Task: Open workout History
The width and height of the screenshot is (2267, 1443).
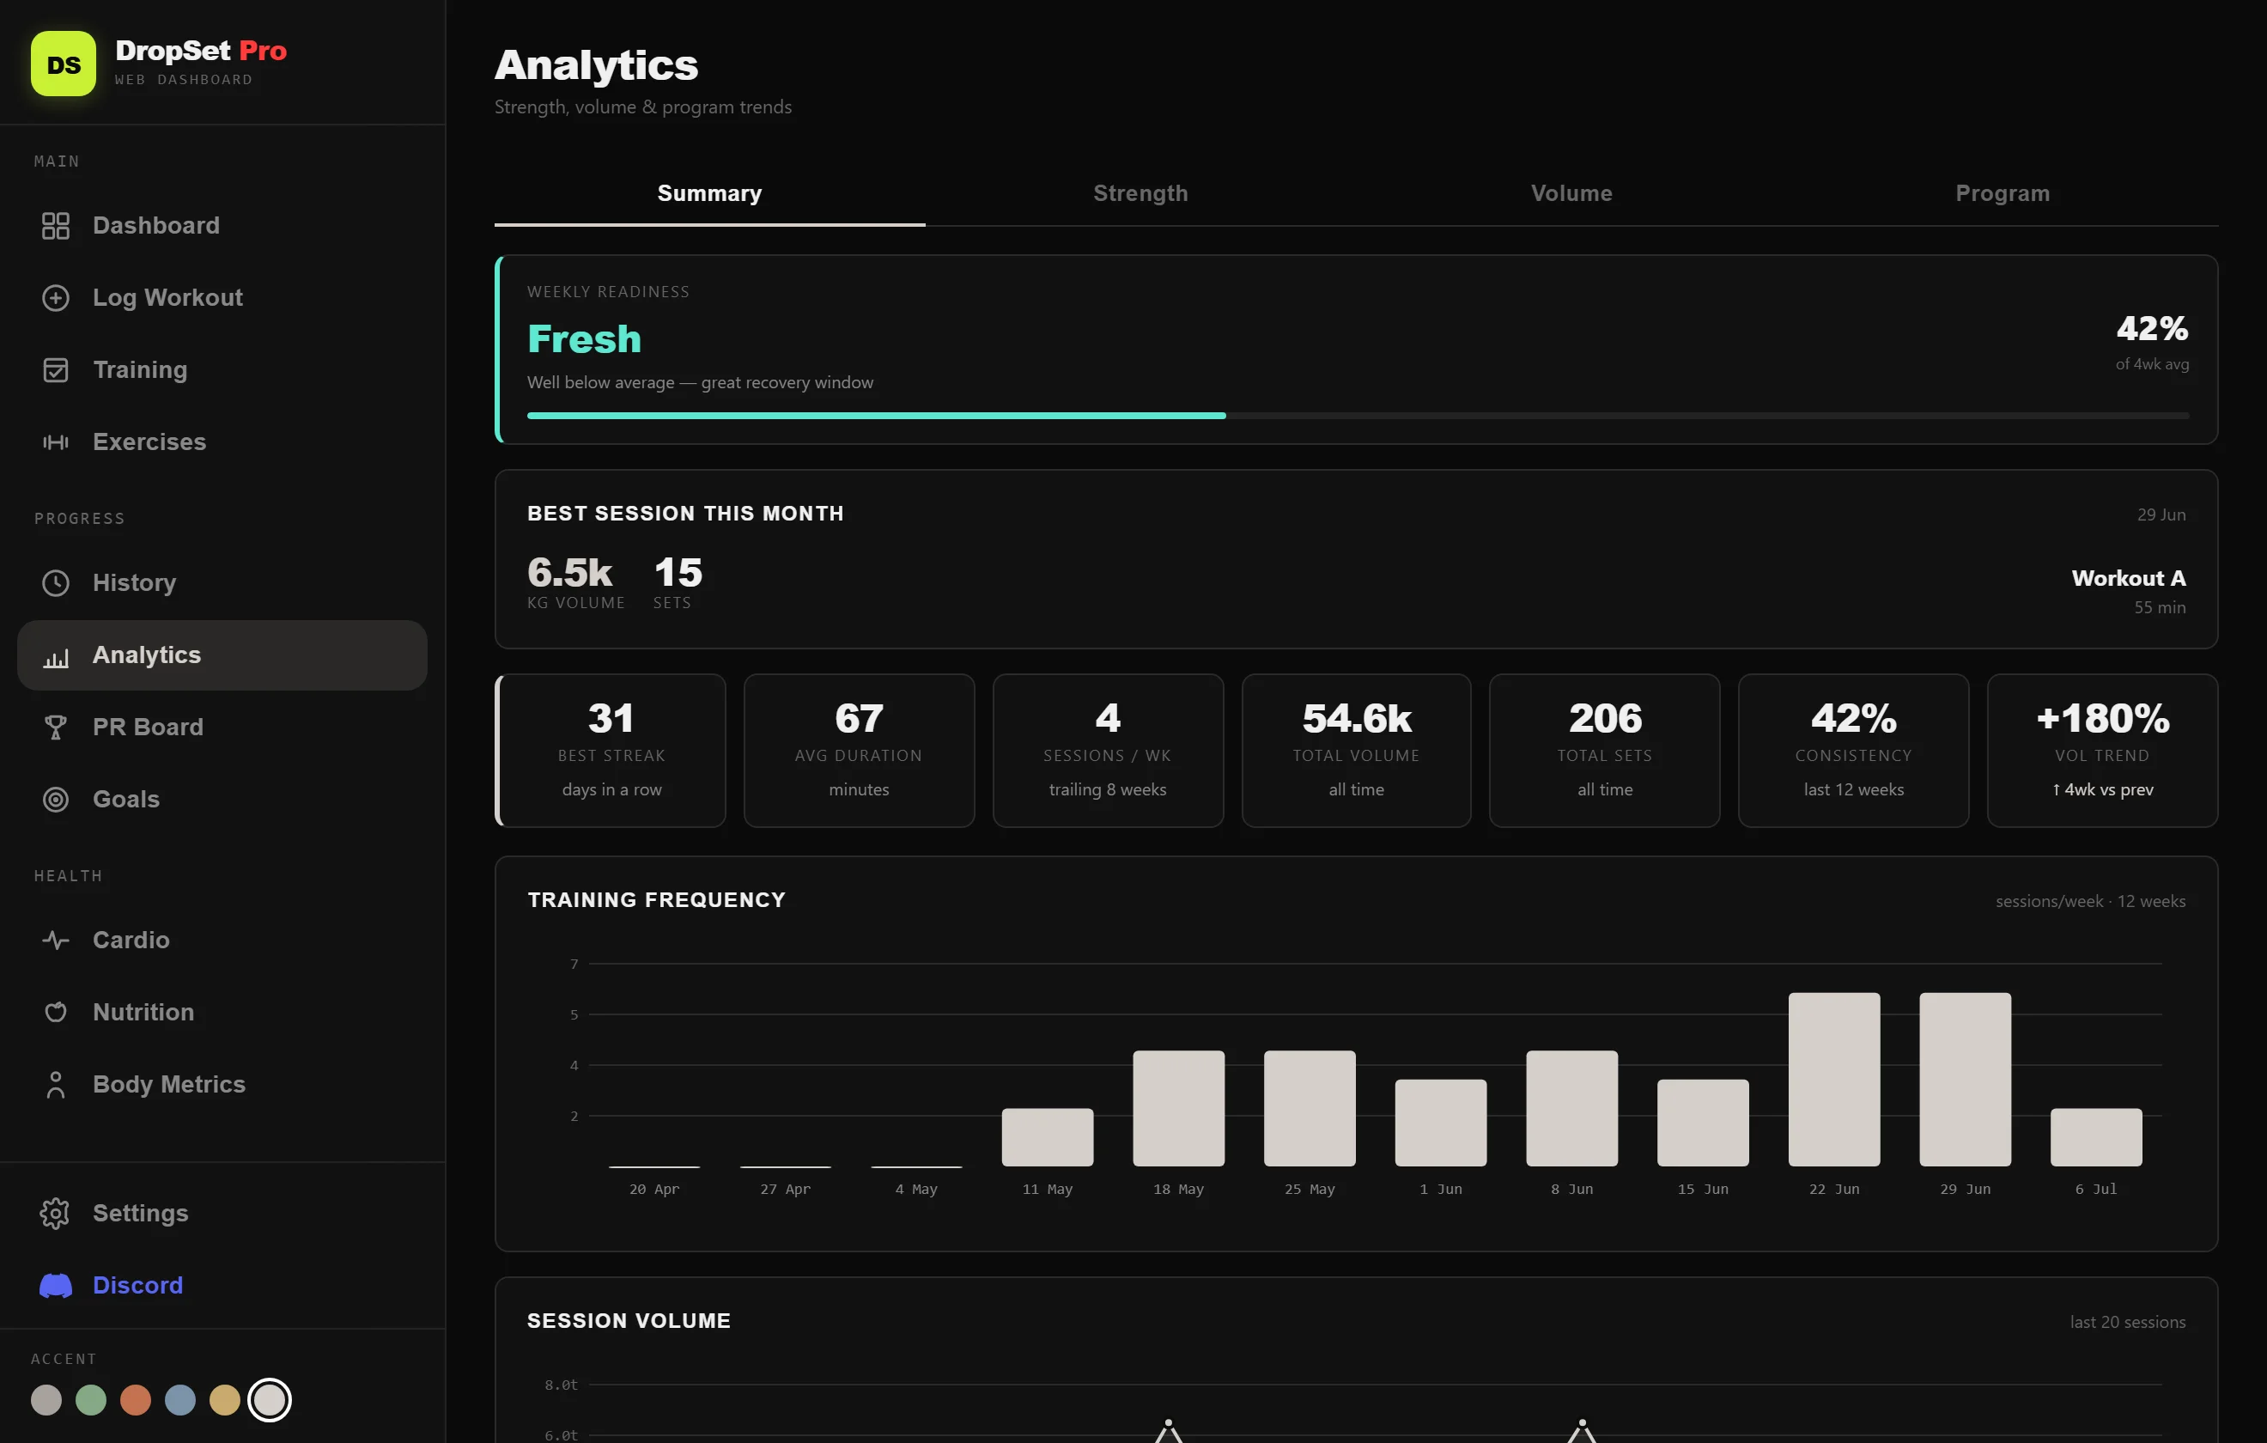Action: (x=222, y=583)
